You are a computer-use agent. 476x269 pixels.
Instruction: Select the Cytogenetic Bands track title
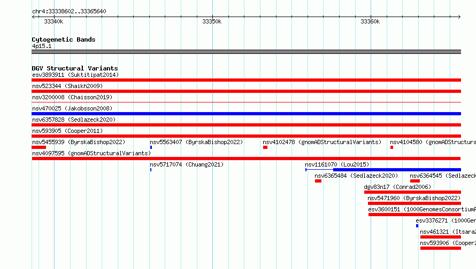[x=64, y=39]
